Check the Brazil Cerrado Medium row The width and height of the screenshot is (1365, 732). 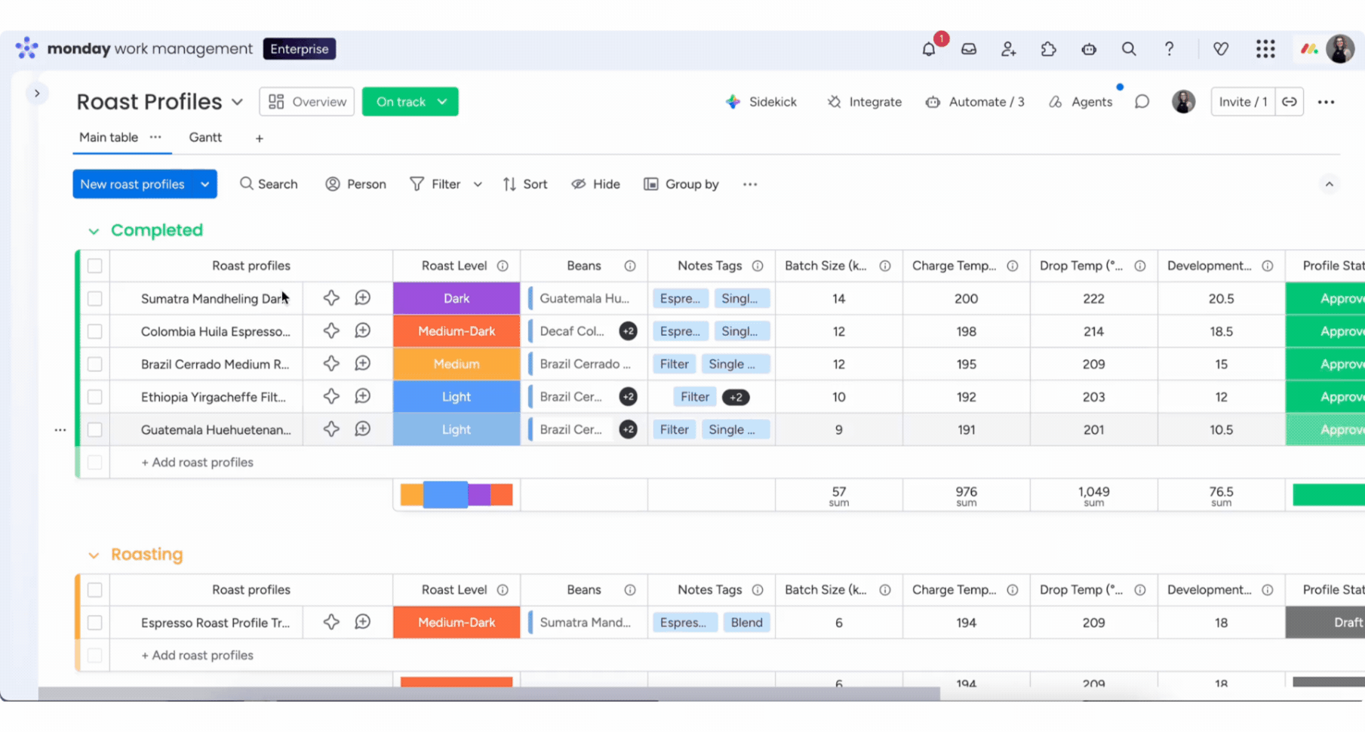94,364
